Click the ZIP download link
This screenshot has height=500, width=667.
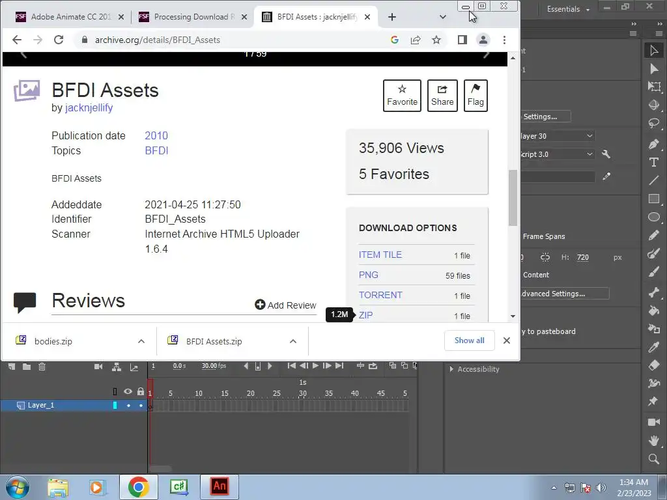pos(366,315)
